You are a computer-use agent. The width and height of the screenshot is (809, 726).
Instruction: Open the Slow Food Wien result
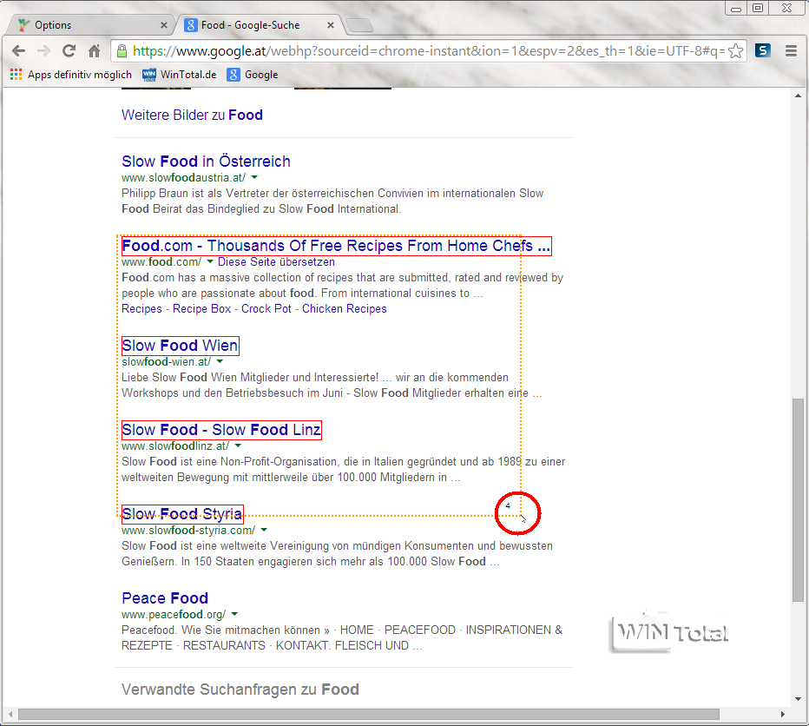[180, 345]
